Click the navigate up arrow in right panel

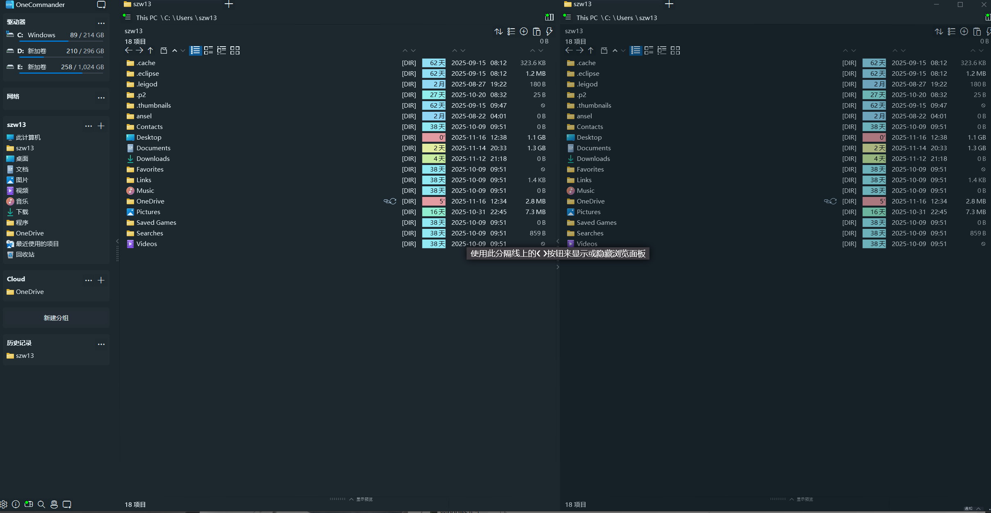590,50
